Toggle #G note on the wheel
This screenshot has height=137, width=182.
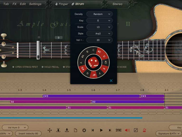83,69
